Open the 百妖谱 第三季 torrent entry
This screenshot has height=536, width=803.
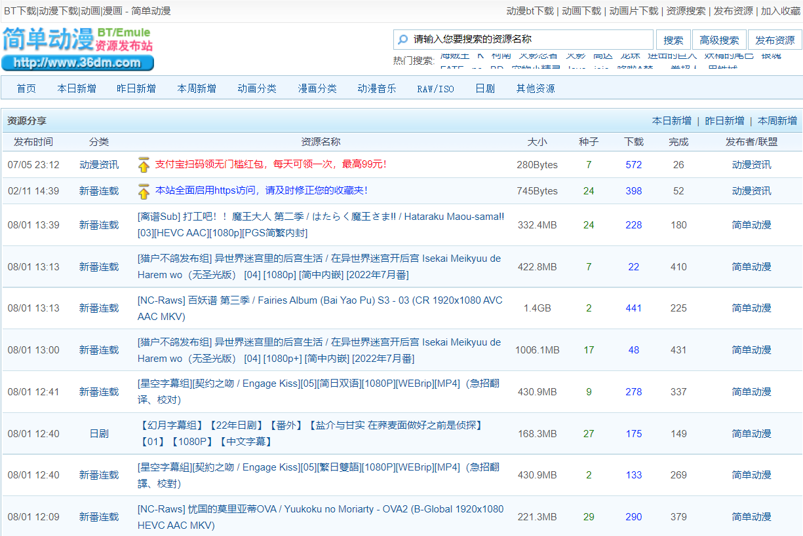[320, 308]
